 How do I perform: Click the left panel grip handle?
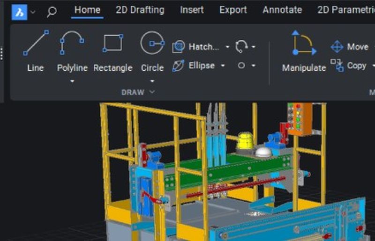[x=1, y=53]
